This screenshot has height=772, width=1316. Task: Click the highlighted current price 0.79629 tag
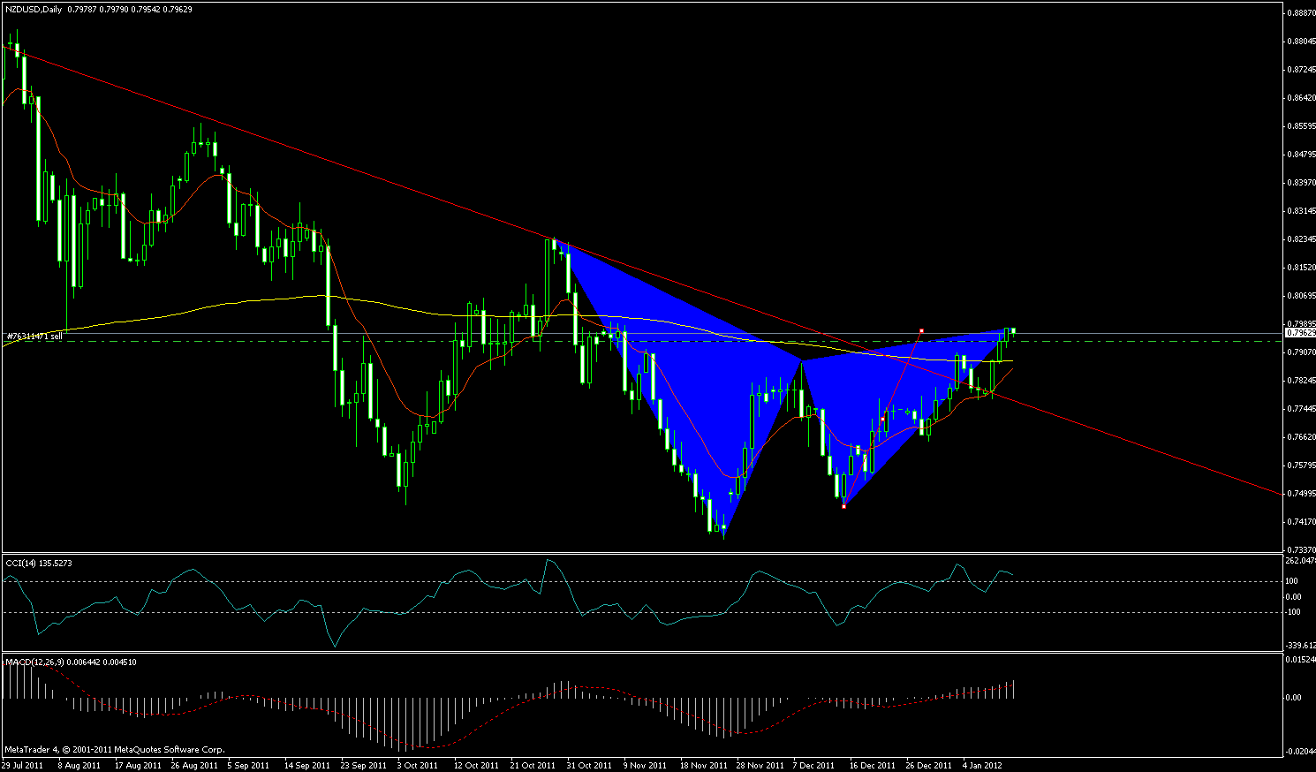1298,334
